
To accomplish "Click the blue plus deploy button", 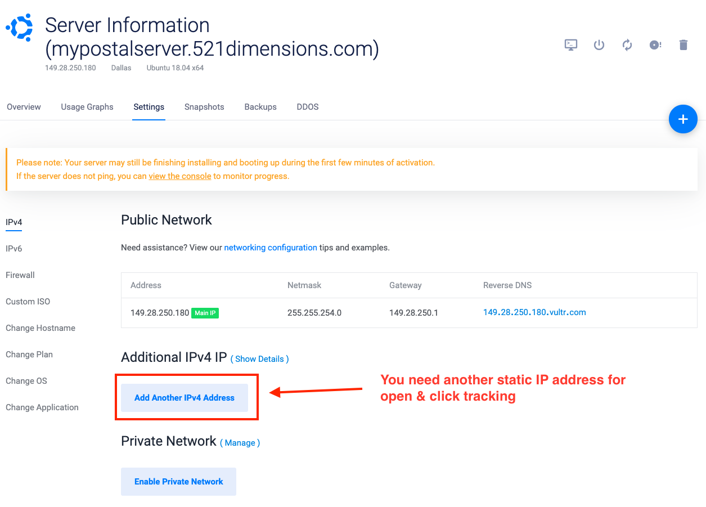I will click(683, 119).
